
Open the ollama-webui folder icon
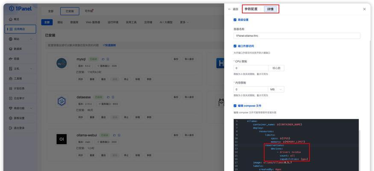(x=114, y=135)
